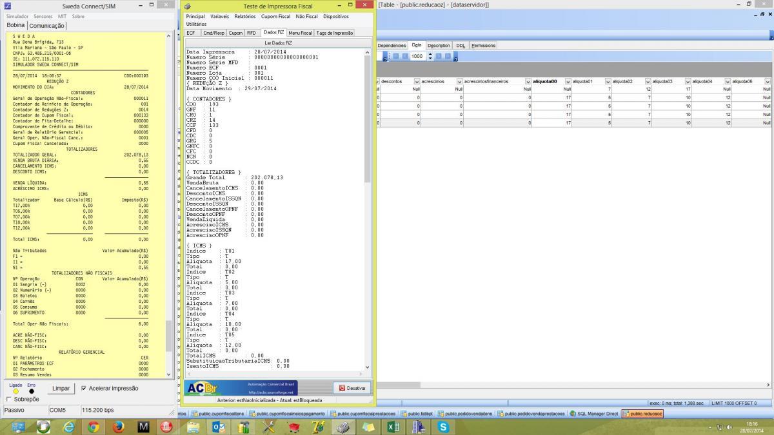Click the previous-page arrow beside 1000 field
This screenshot has height=435, width=774.
click(404, 56)
